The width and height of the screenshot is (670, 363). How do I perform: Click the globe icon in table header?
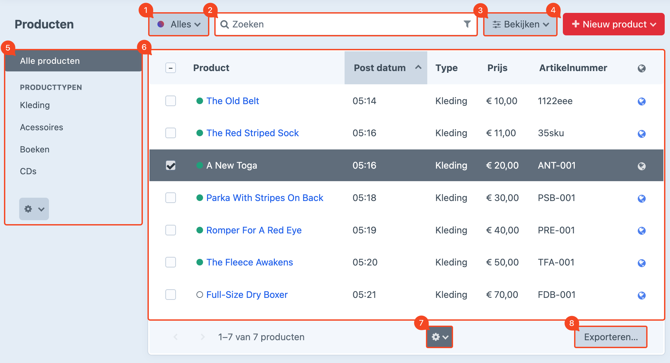click(x=642, y=68)
